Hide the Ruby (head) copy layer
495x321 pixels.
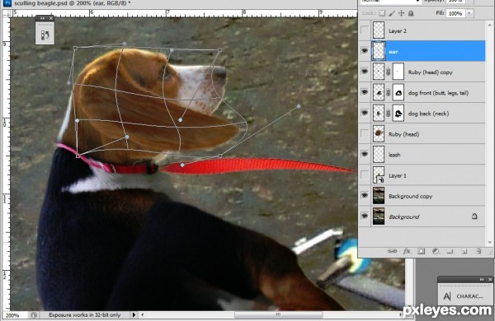(x=365, y=72)
